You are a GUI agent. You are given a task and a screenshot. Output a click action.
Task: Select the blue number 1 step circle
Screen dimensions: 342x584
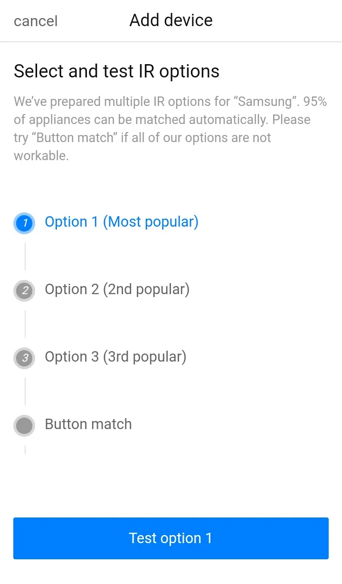click(25, 223)
